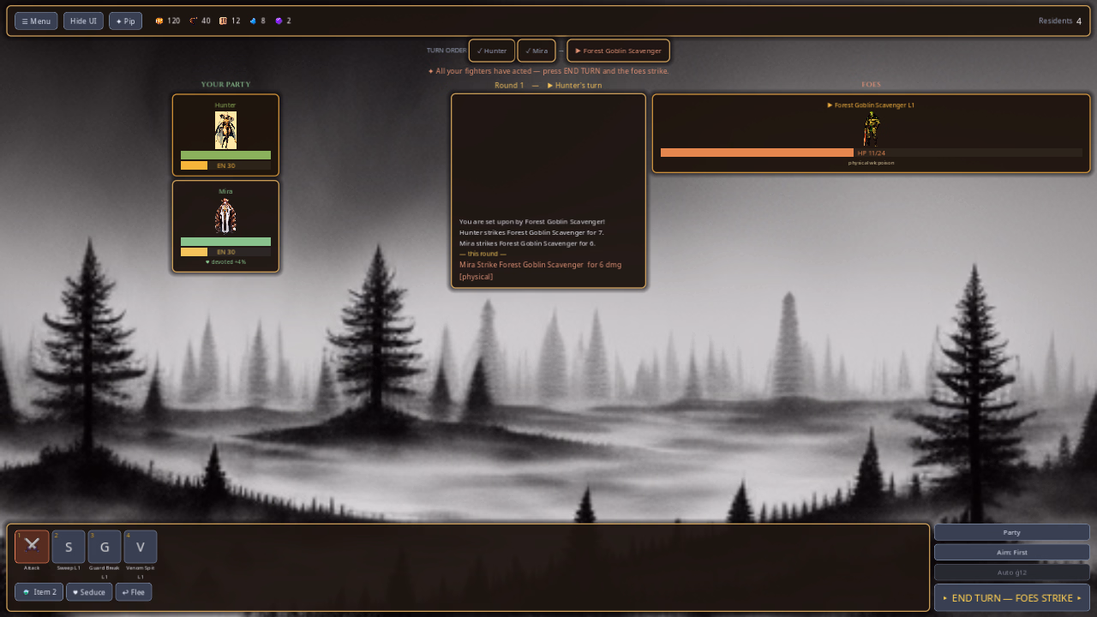Click END TURN — FOES STRIKE

coord(1011,597)
